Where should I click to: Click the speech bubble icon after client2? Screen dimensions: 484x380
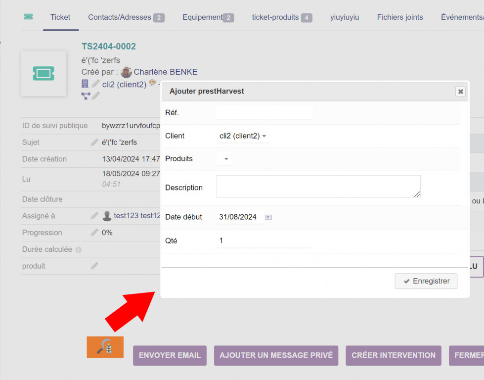[152, 83]
